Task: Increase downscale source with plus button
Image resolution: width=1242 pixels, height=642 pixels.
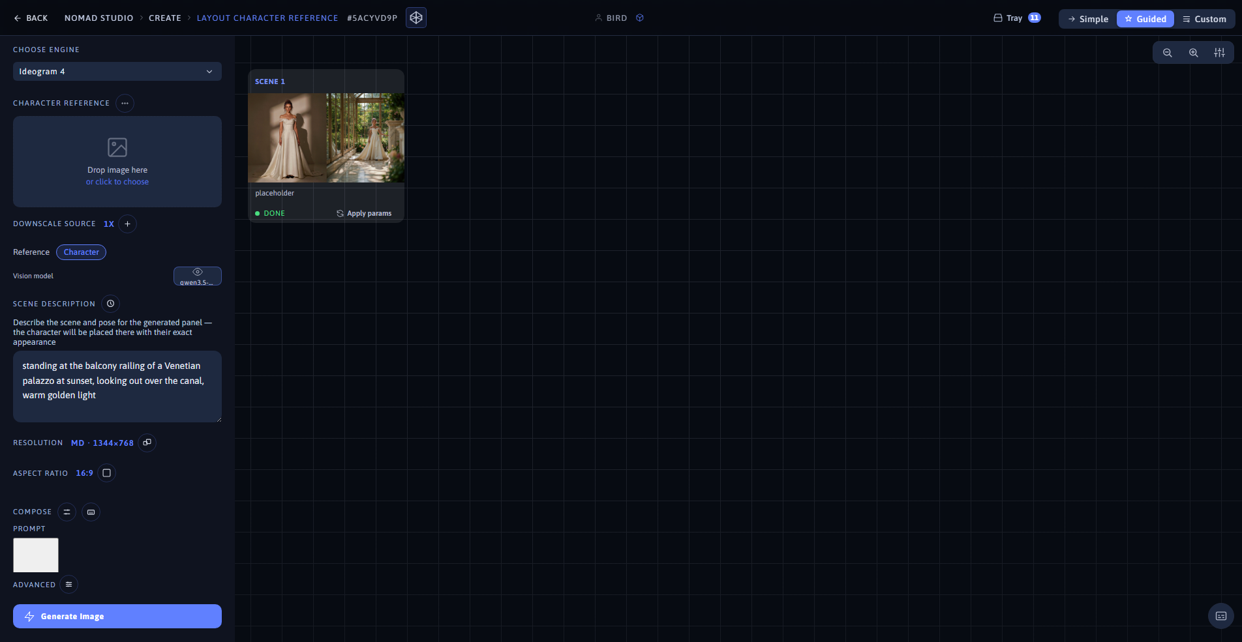Action: coord(128,224)
